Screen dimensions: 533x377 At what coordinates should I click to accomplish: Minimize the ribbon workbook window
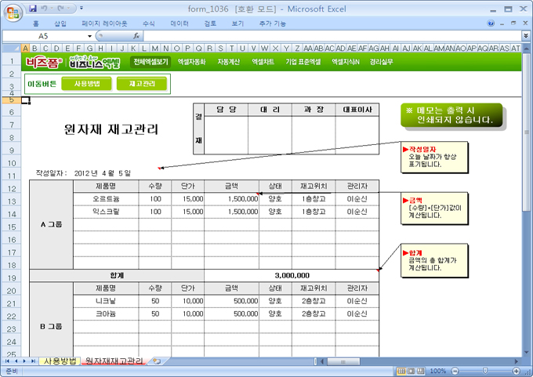click(502, 23)
